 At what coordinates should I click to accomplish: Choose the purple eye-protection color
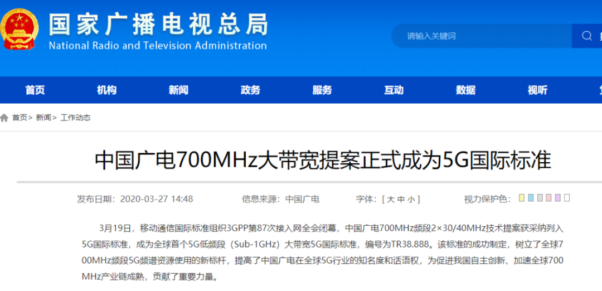[558, 198]
